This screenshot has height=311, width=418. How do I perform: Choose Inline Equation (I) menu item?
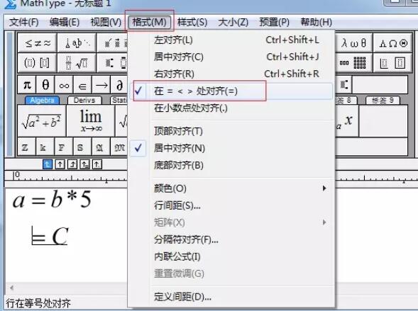coord(231,256)
